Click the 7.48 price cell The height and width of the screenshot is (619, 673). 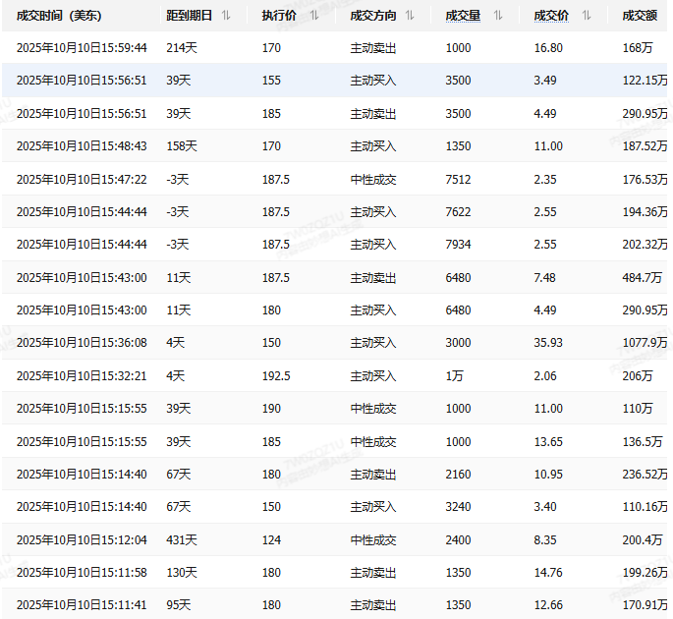(544, 278)
